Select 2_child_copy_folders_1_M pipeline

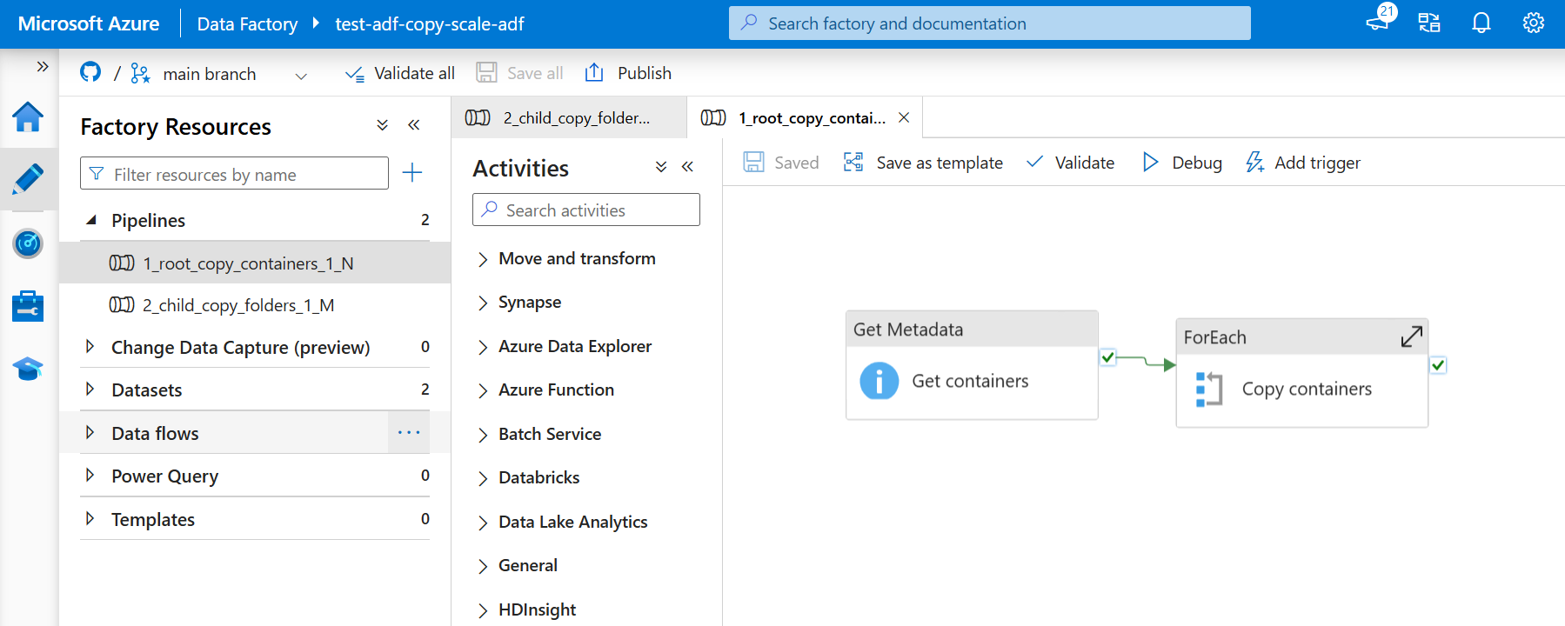click(237, 305)
